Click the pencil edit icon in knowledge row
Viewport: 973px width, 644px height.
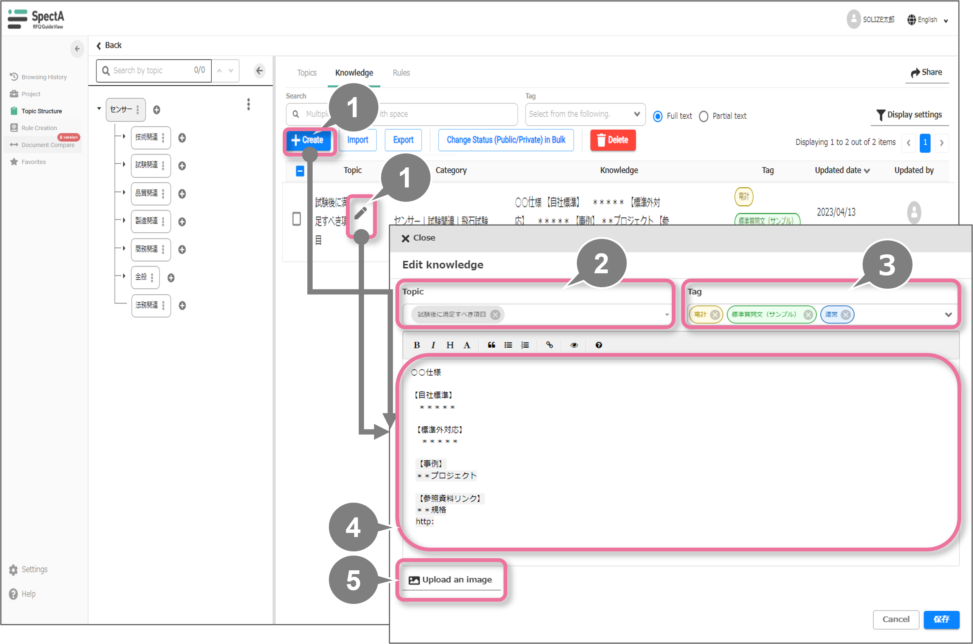pyautogui.click(x=361, y=213)
